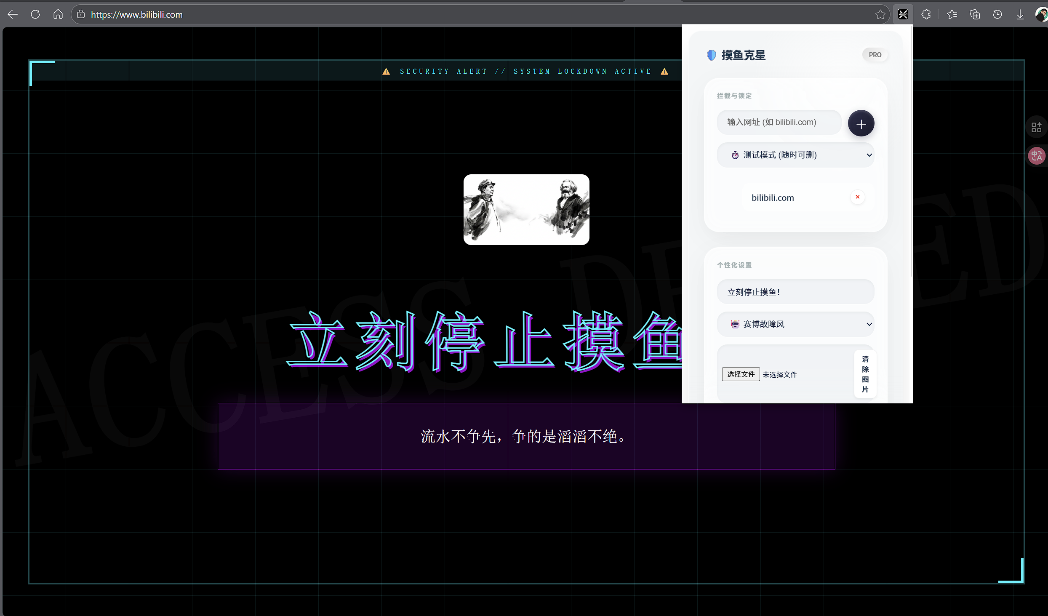Click the plus button to add a site

[861, 123]
